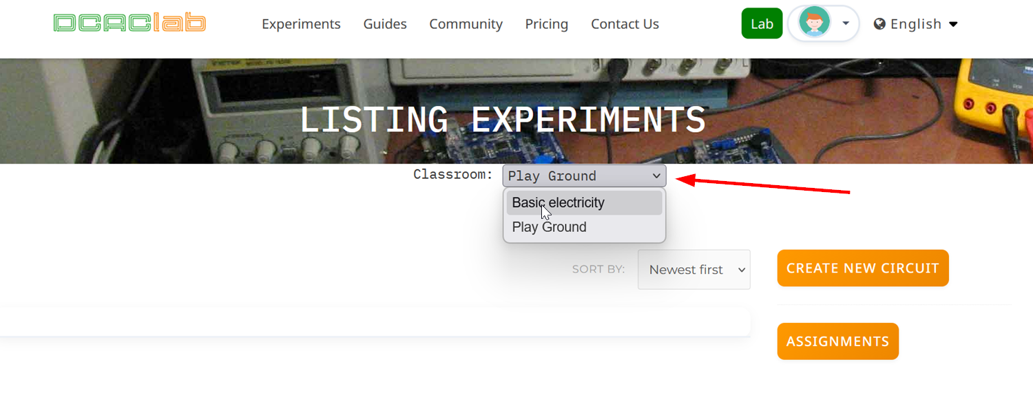Expand the arrow next to avatar

tap(846, 23)
